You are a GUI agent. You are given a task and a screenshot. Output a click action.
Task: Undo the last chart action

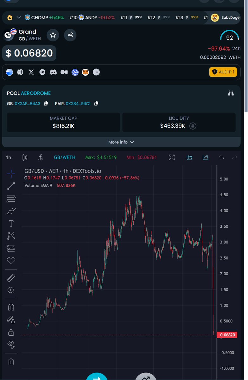pyautogui.click(x=221, y=157)
